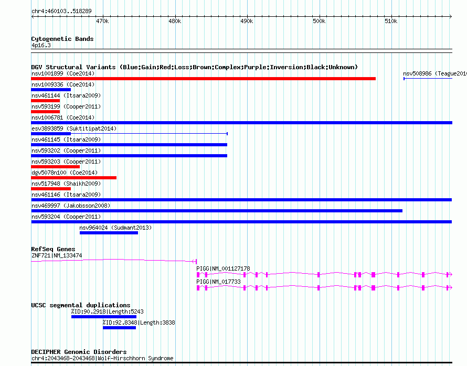The height and width of the screenshot is (366, 467).
Task: Click the ZNF721|NM_133474 gene label
Action: [x=57, y=255]
